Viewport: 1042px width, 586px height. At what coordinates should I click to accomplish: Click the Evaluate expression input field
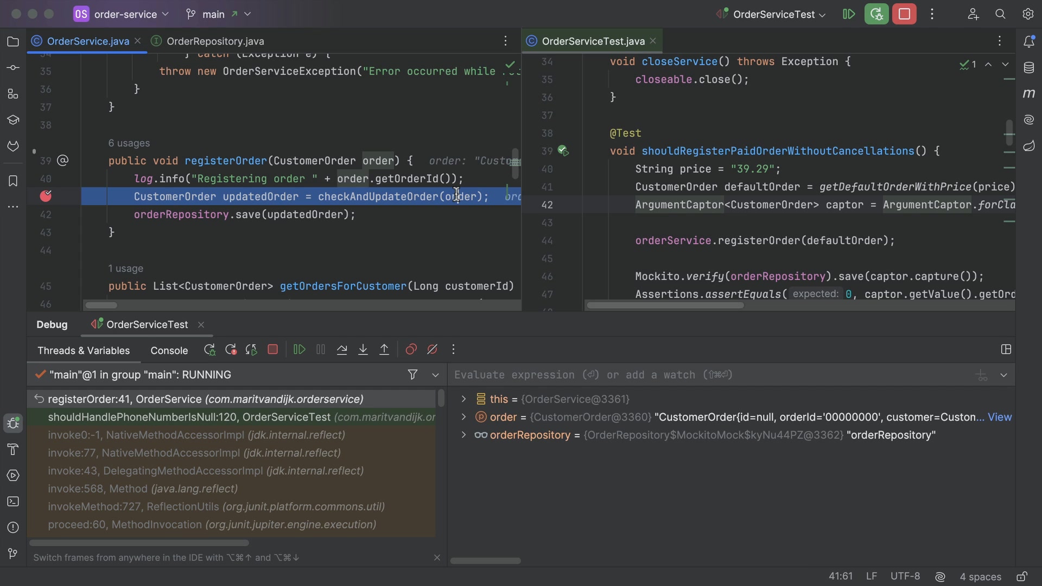tap(711, 375)
